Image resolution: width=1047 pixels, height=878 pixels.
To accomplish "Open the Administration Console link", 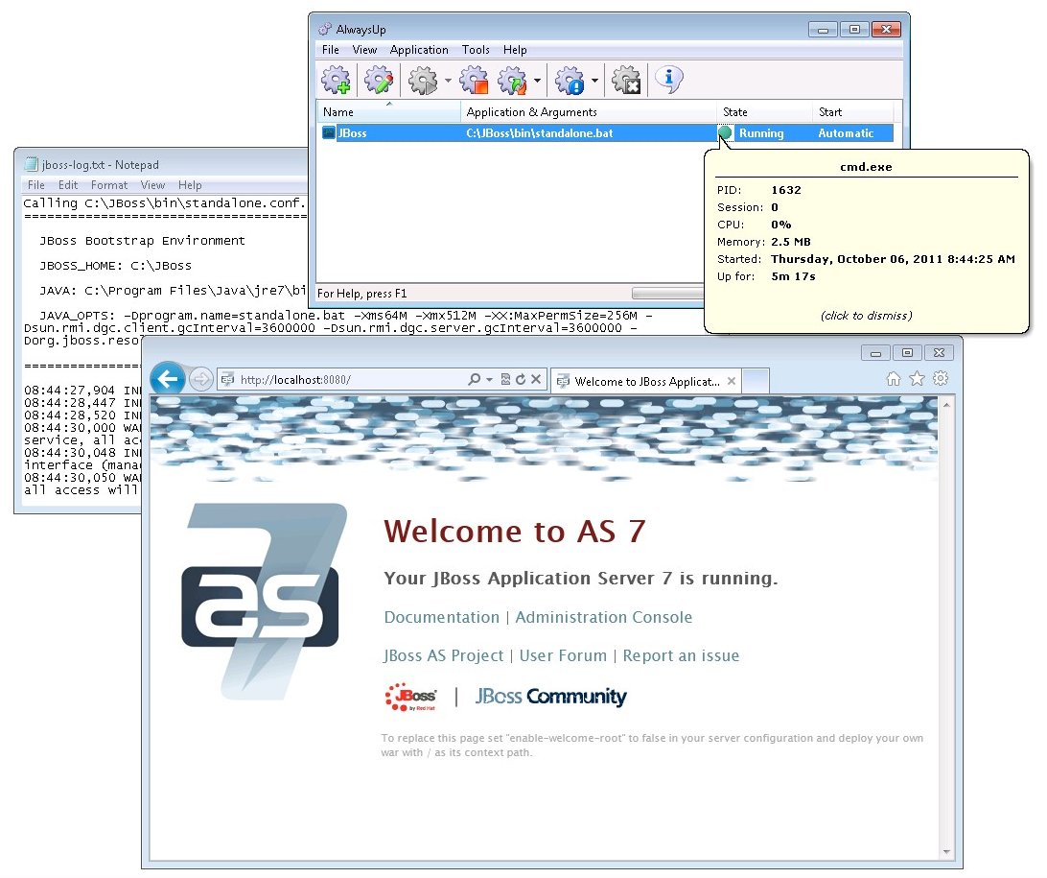I will pos(604,617).
